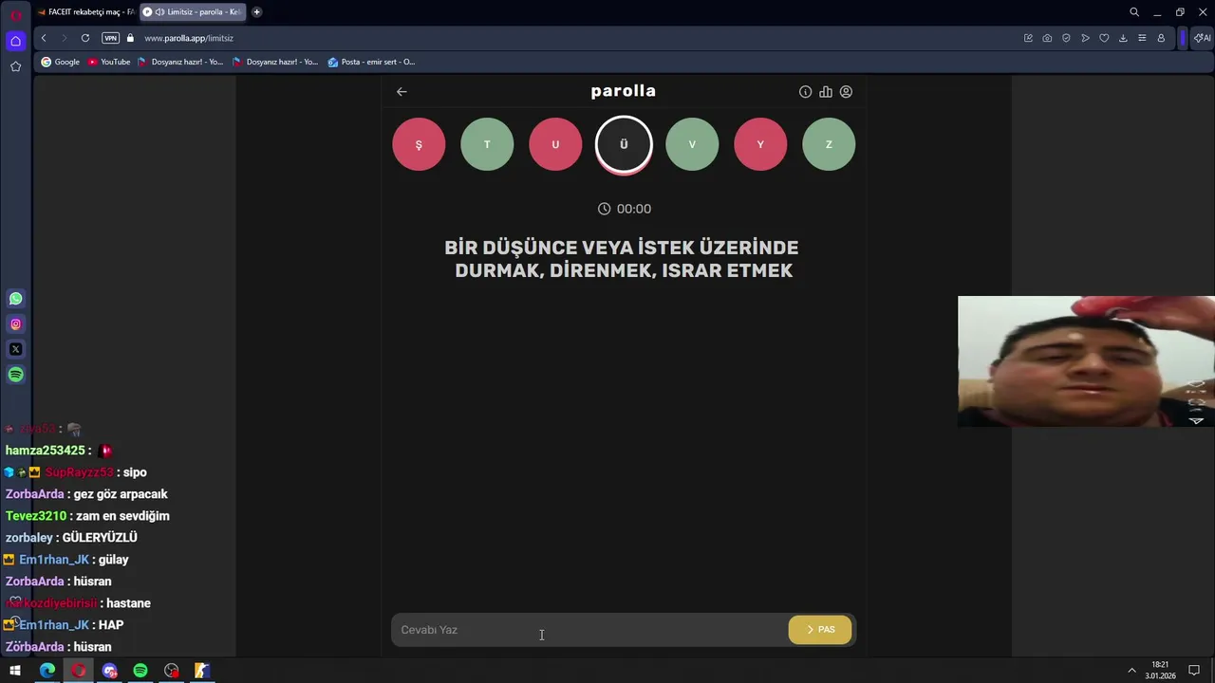Image resolution: width=1215 pixels, height=683 pixels.
Task: Click the 00:00 timer display
Action: (x=624, y=209)
